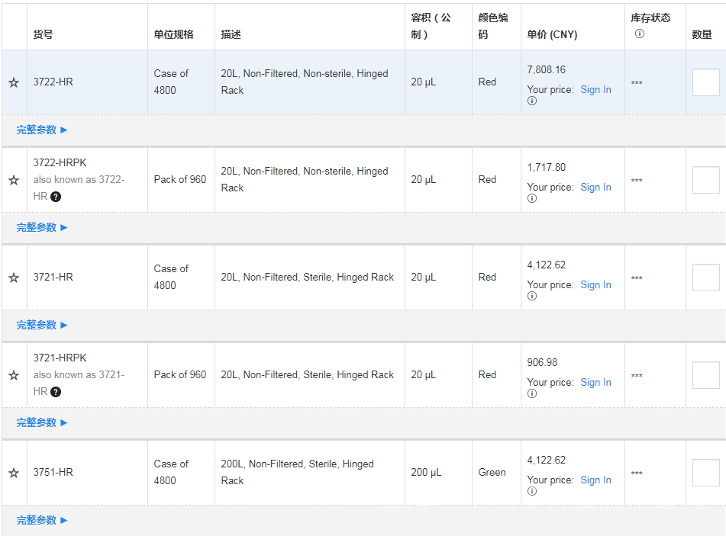Click question mark icon by 3721-HRPK alias

point(56,392)
